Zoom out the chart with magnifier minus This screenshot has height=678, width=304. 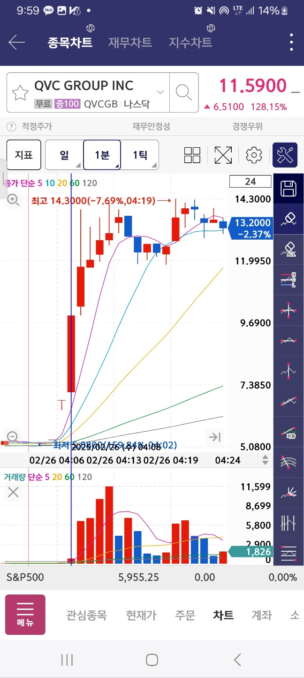(x=13, y=436)
